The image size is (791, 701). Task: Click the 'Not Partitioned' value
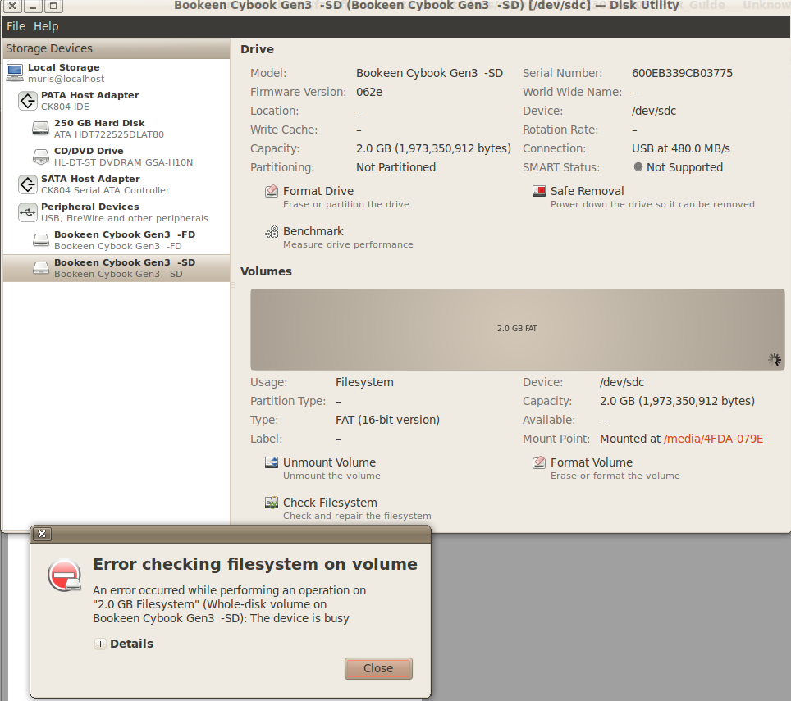pos(396,167)
